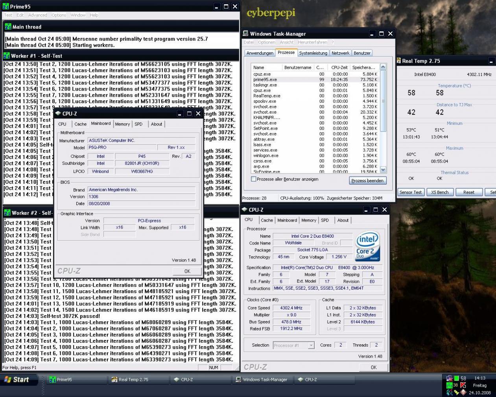Image resolution: width=496 pixels, height=397 pixels.
Task: Open the Advanced menu in Prime95
Action: (x=37, y=15)
